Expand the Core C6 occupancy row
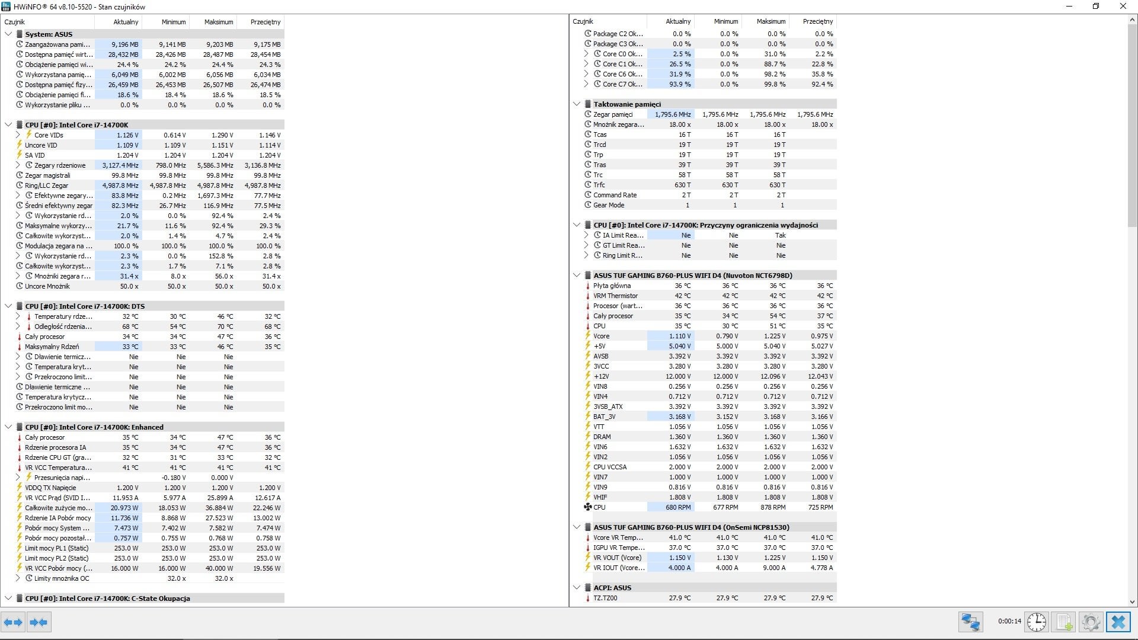This screenshot has height=640, width=1138. point(586,74)
